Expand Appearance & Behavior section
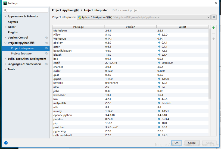This screenshot has width=221, height=149. 5,16
